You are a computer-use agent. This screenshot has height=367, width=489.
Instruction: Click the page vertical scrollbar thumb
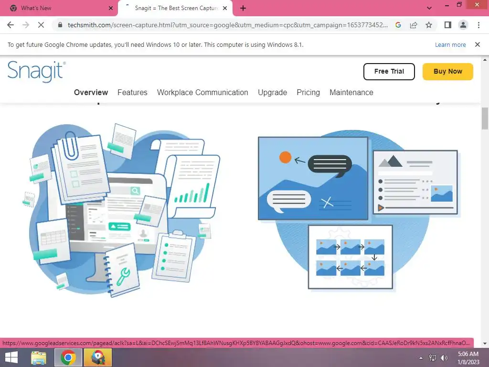[485, 119]
